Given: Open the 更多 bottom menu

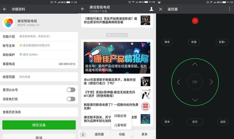Looking at the screenshot, I should click(x=144, y=134).
